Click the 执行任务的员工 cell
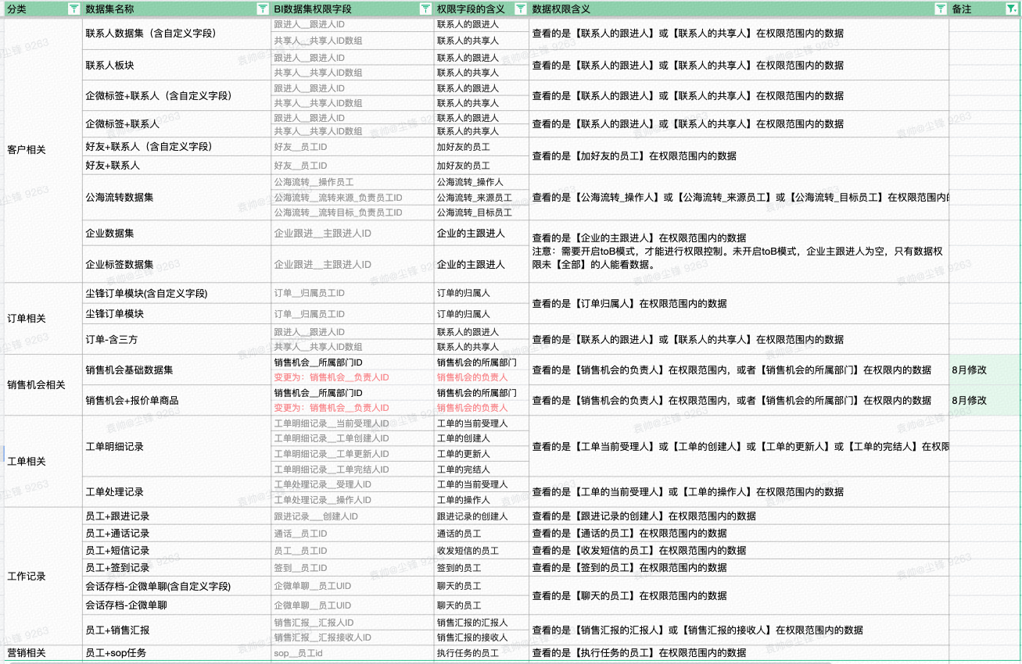 (482, 653)
